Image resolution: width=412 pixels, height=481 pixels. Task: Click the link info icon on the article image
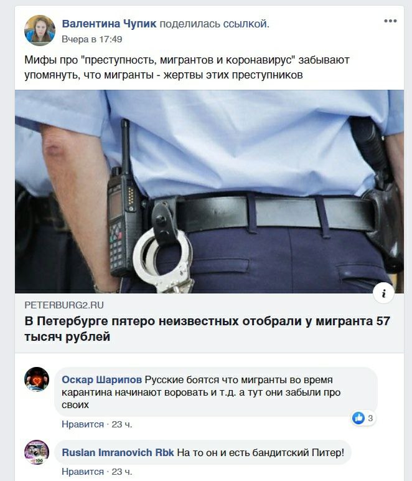tap(383, 293)
